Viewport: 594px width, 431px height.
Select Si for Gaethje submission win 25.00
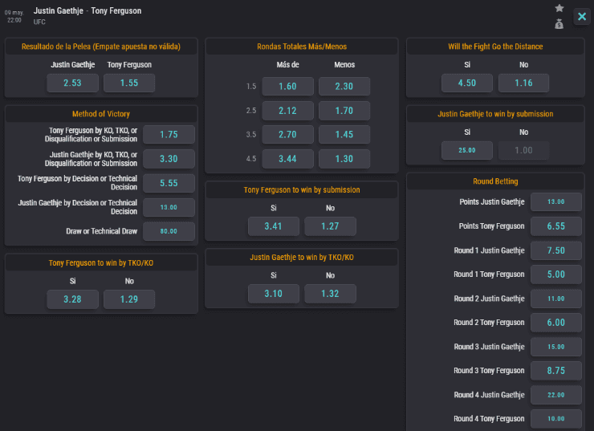click(467, 150)
